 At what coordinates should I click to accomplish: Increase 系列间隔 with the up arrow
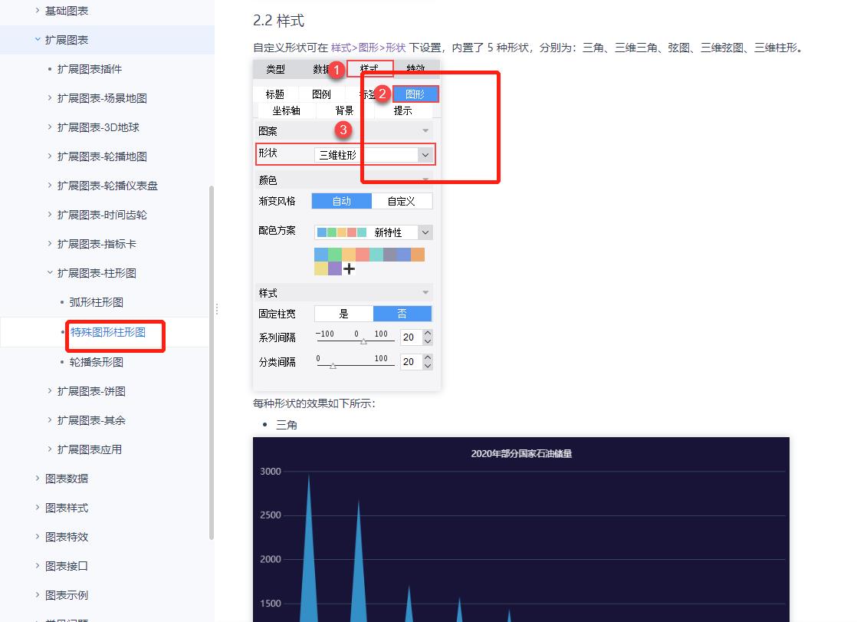coord(428,333)
